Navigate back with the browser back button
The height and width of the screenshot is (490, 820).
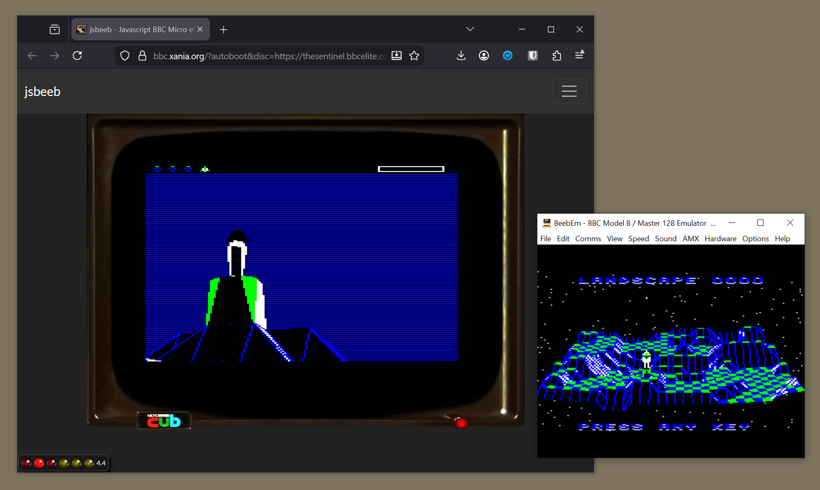pos(32,56)
